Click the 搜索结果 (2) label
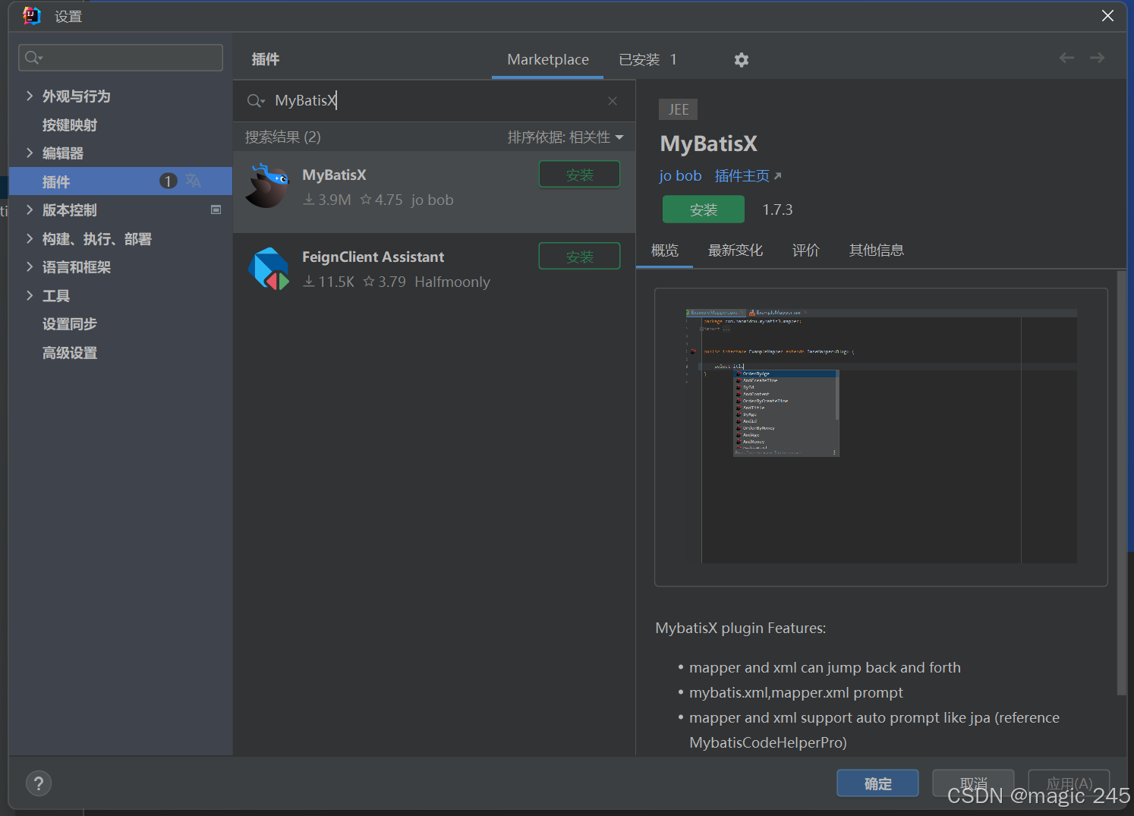Screen dimensions: 1134x816 click(282, 137)
